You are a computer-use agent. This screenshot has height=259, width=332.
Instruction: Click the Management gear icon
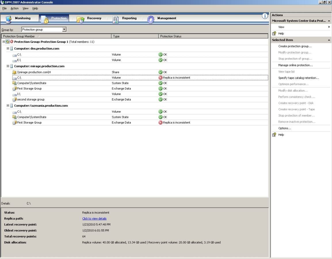click(x=150, y=19)
